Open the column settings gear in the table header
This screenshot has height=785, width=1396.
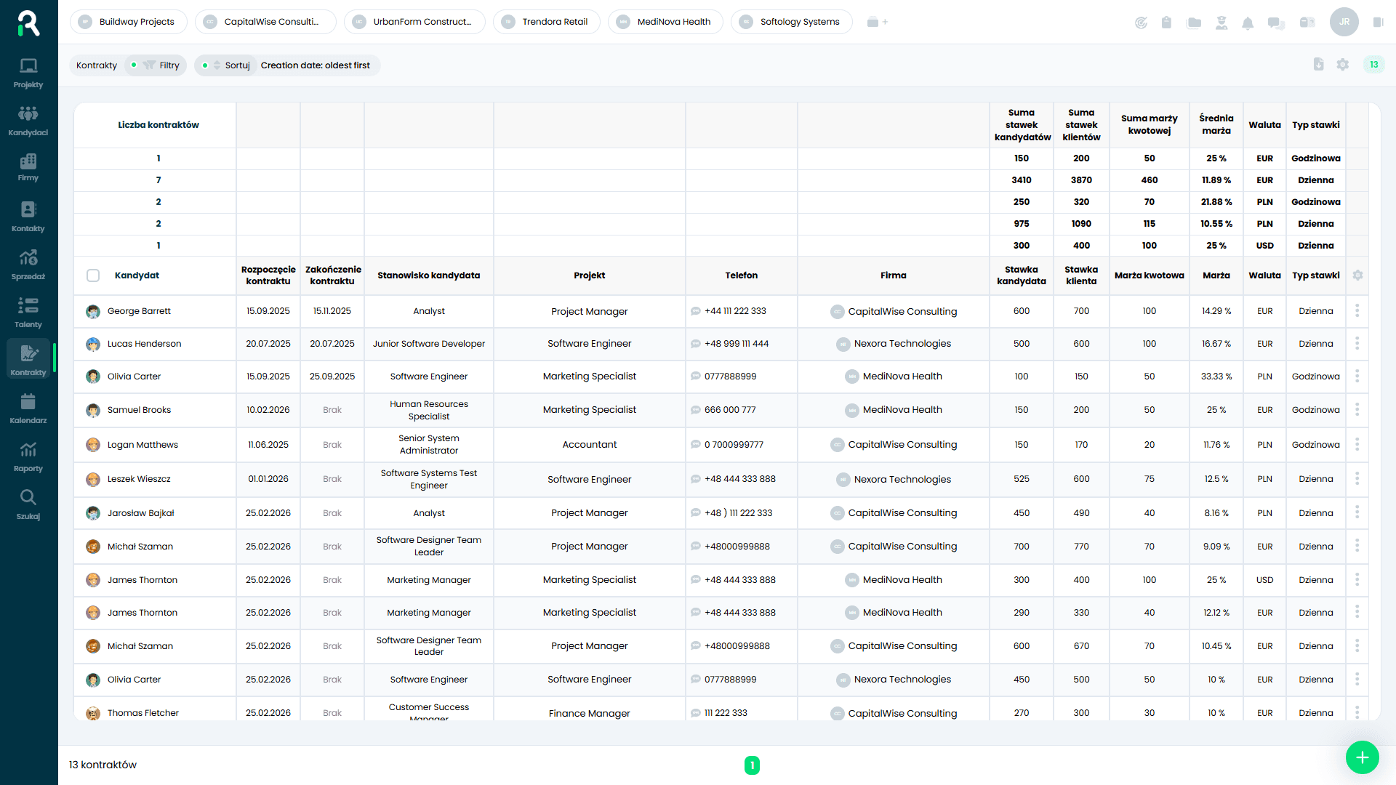coord(1357,275)
